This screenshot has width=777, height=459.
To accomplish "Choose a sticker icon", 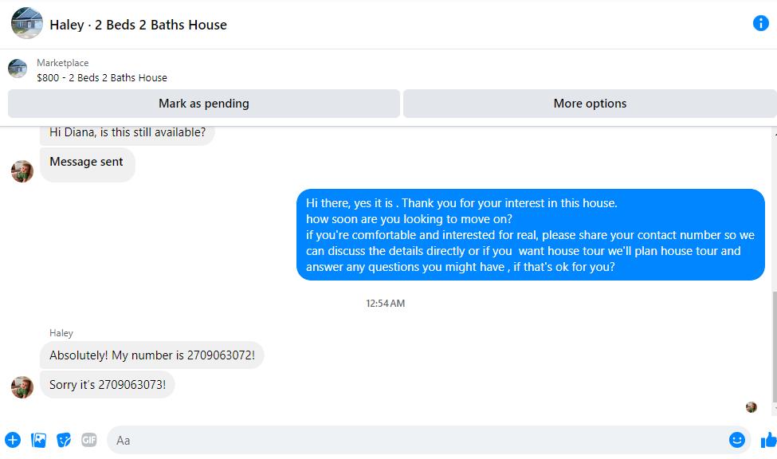I will pyautogui.click(x=64, y=440).
